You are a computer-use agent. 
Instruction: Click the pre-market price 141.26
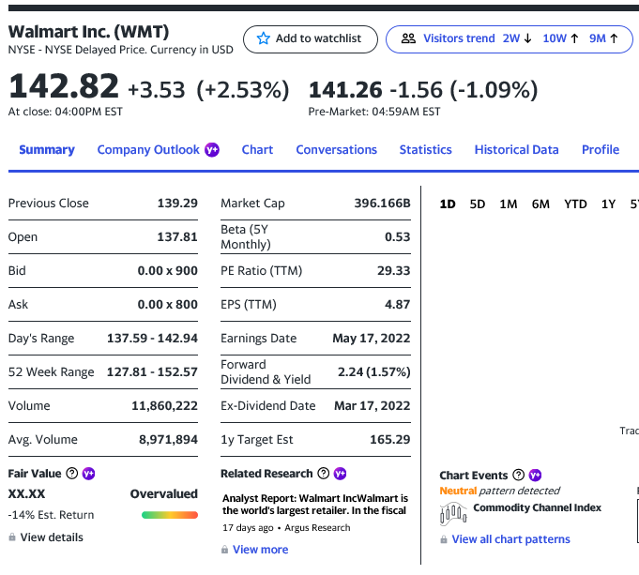[x=345, y=90]
